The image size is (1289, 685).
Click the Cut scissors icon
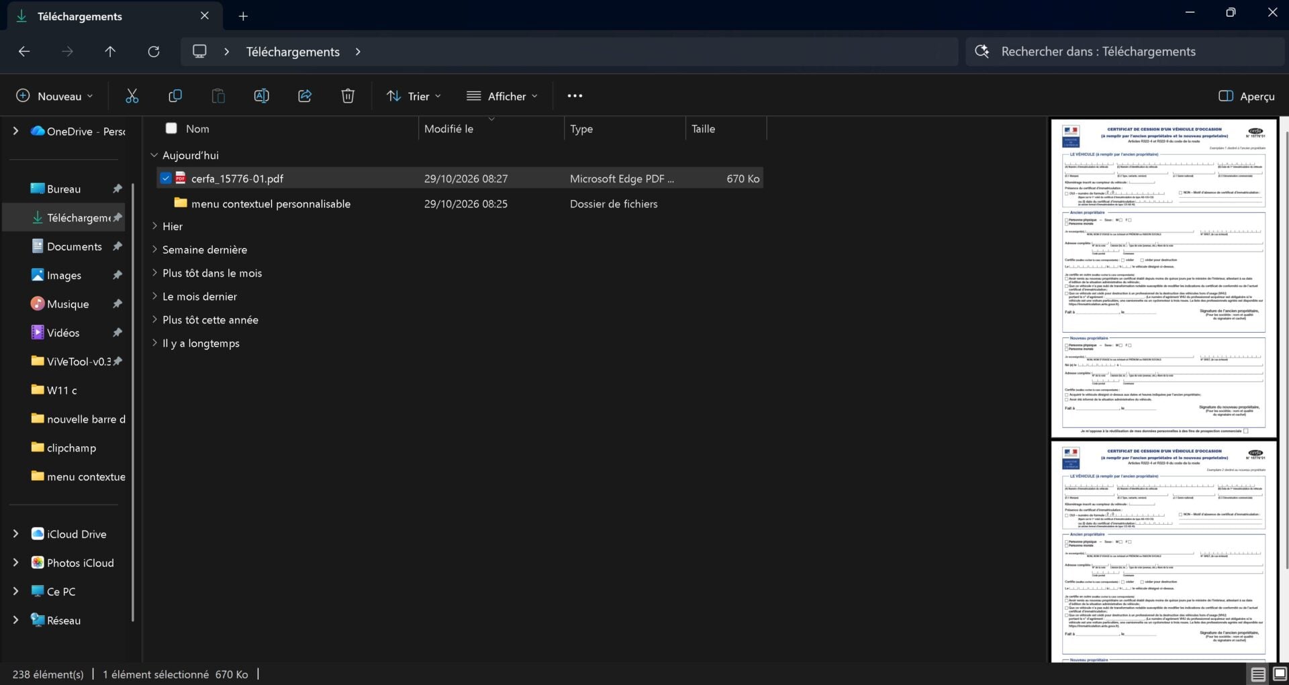point(132,96)
